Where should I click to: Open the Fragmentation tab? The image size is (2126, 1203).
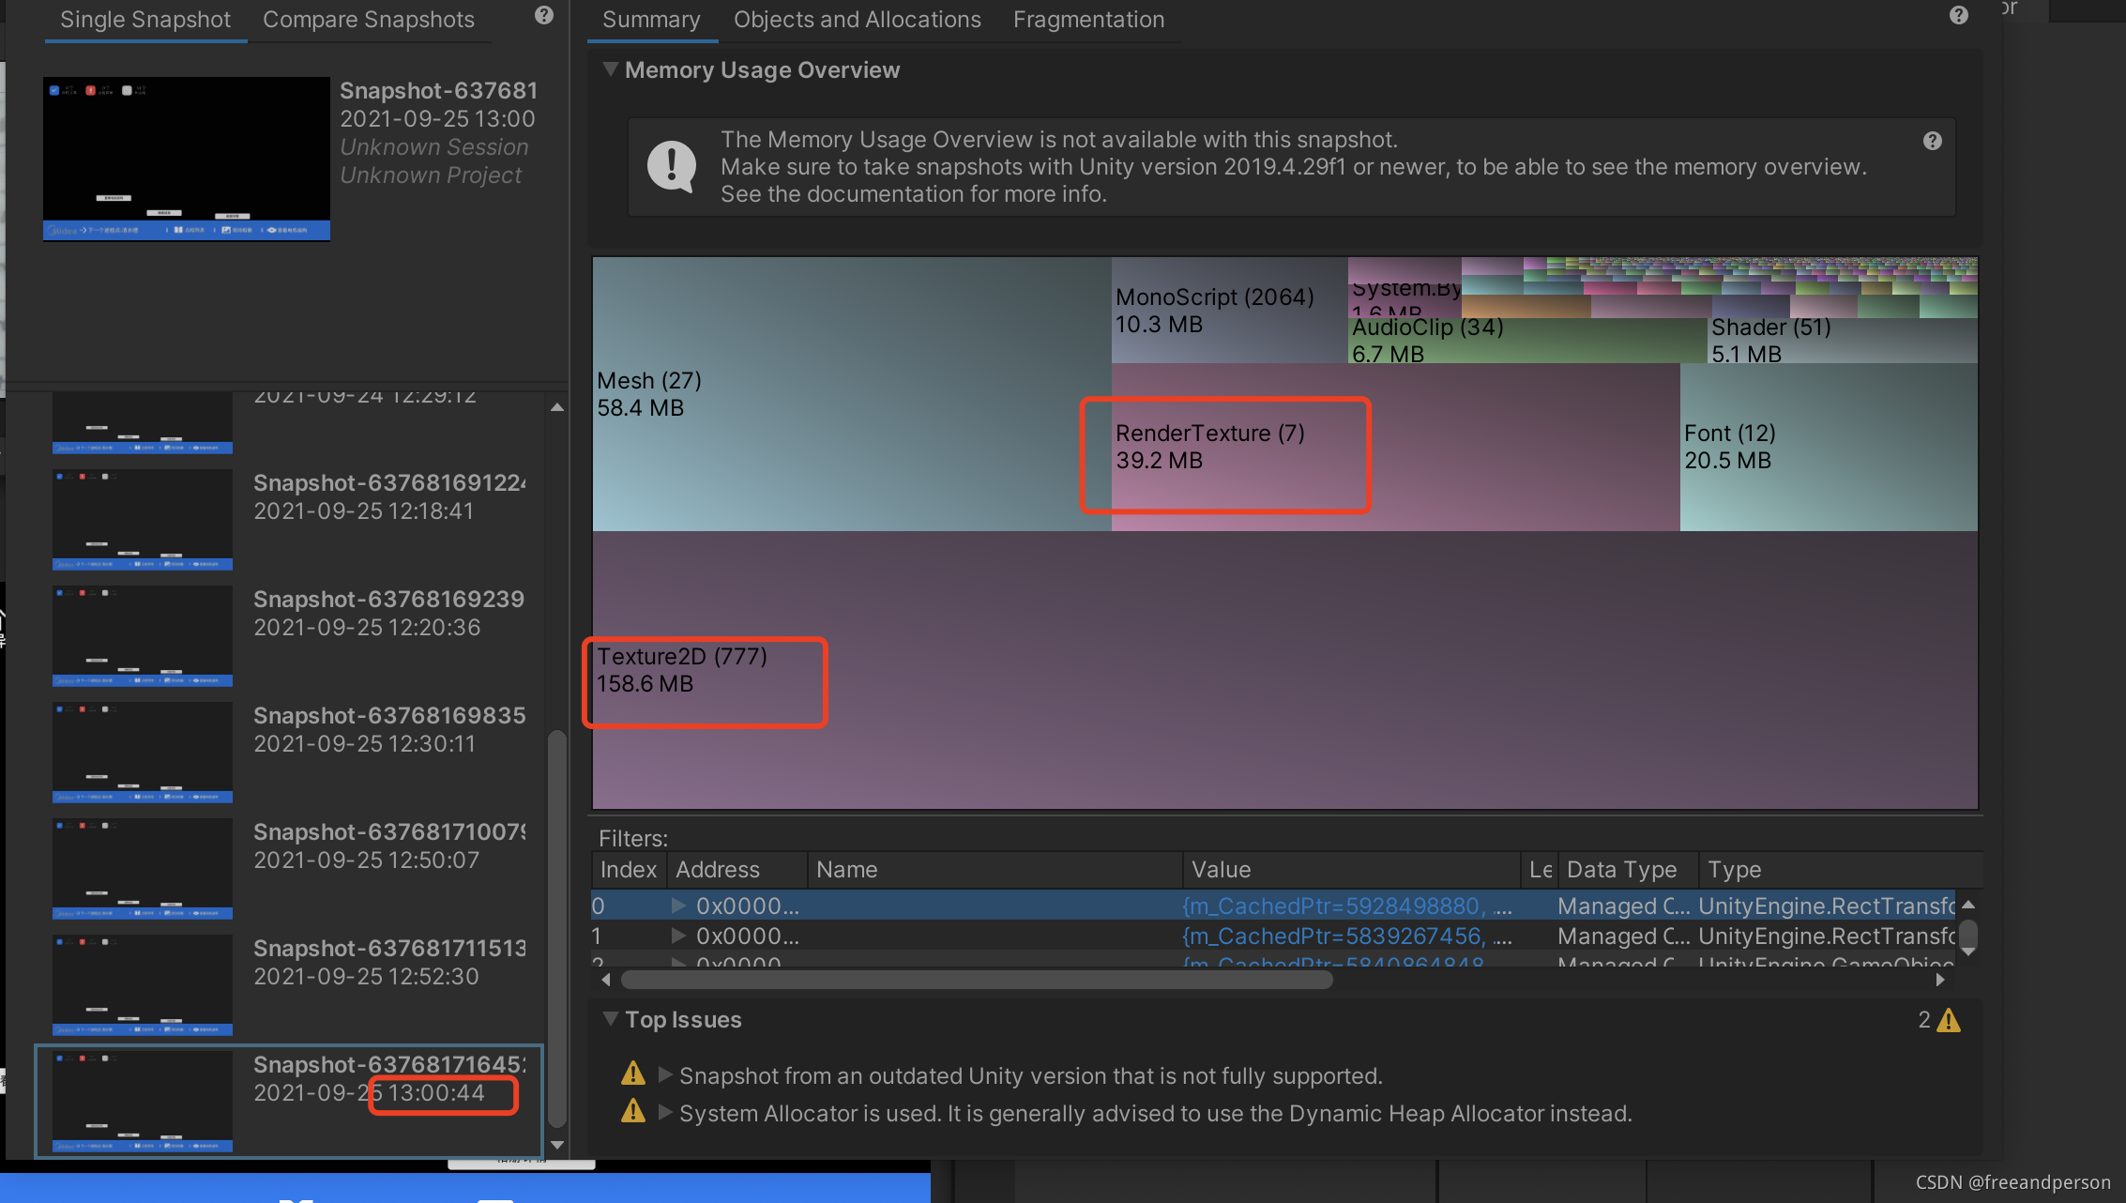[1088, 20]
